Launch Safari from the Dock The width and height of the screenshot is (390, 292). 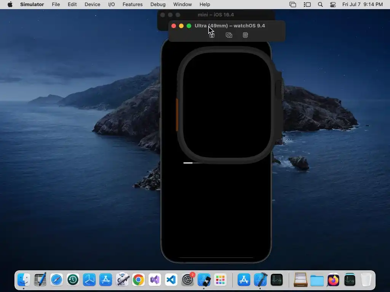click(x=56, y=279)
